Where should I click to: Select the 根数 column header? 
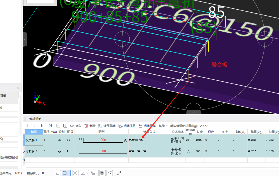point(211,132)
